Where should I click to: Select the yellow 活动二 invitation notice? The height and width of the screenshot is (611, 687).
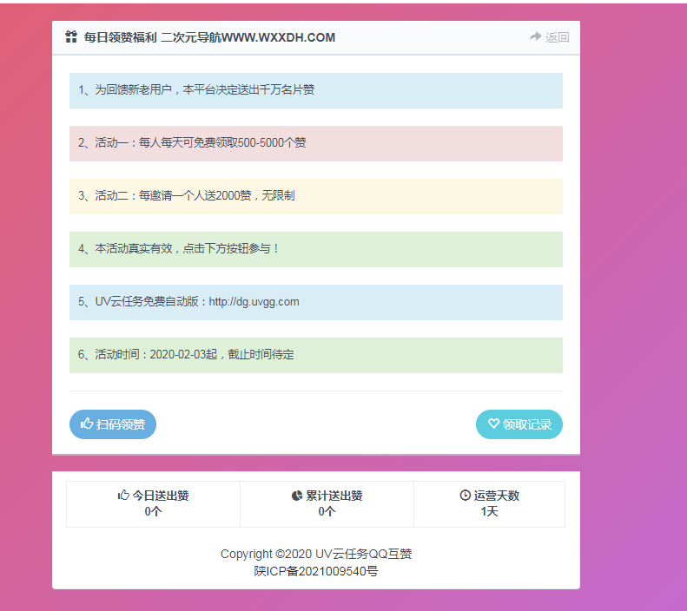pos(315,196)
